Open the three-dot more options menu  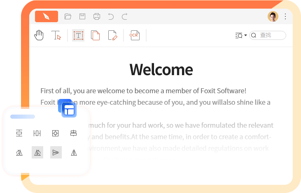(285, 16)
